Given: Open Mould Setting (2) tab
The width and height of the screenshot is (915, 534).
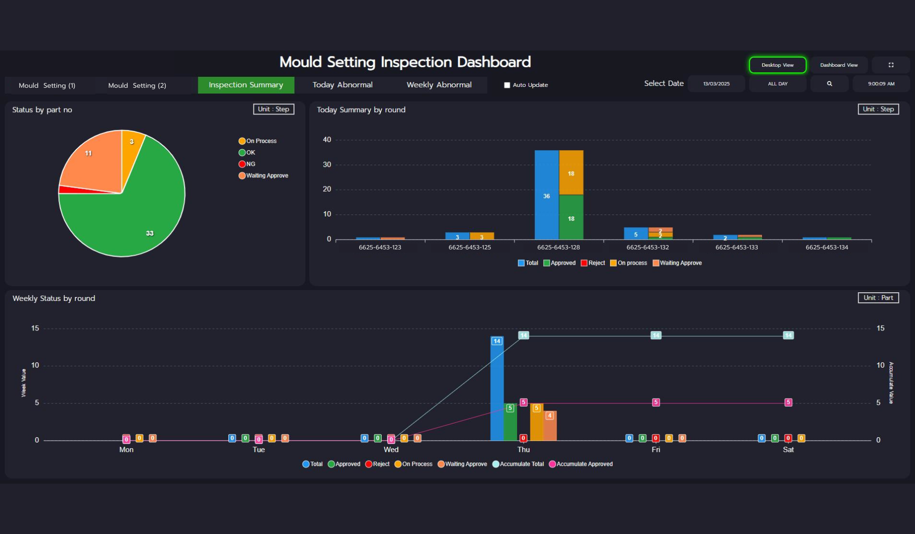Looking at the screenshot, I should 137,85.
